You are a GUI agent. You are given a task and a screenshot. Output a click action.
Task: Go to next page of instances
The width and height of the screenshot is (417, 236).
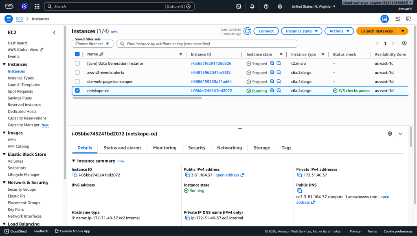click(x=393, y=43)
